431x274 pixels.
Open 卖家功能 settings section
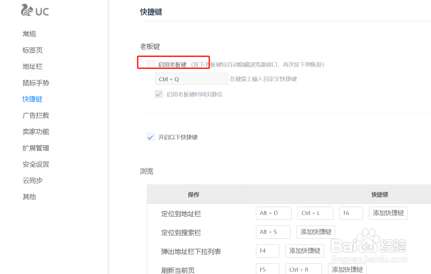[36, 132]
